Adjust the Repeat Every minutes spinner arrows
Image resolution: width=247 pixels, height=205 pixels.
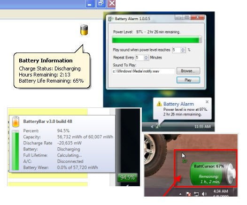tap(146, 58)
